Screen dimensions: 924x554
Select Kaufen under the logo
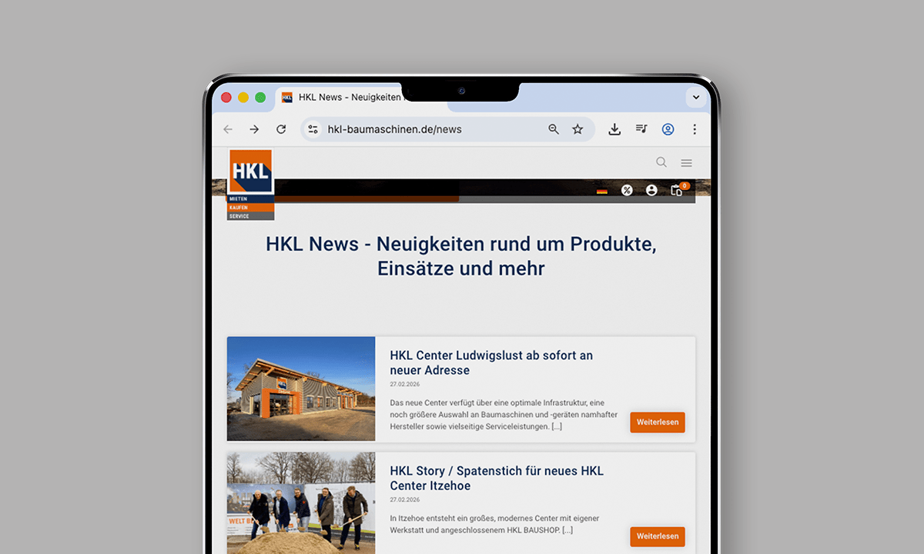click(251, 208)
